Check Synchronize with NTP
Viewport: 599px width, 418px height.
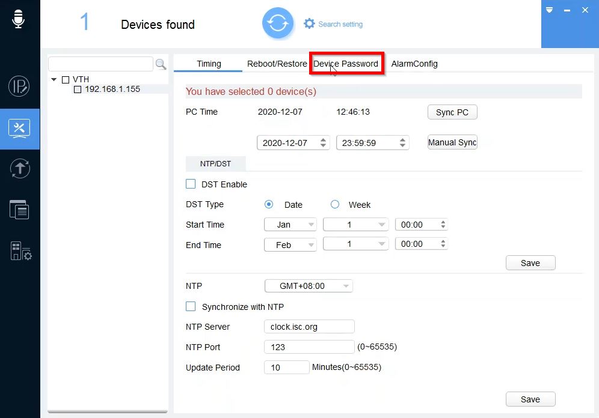[x=191, y=306]
